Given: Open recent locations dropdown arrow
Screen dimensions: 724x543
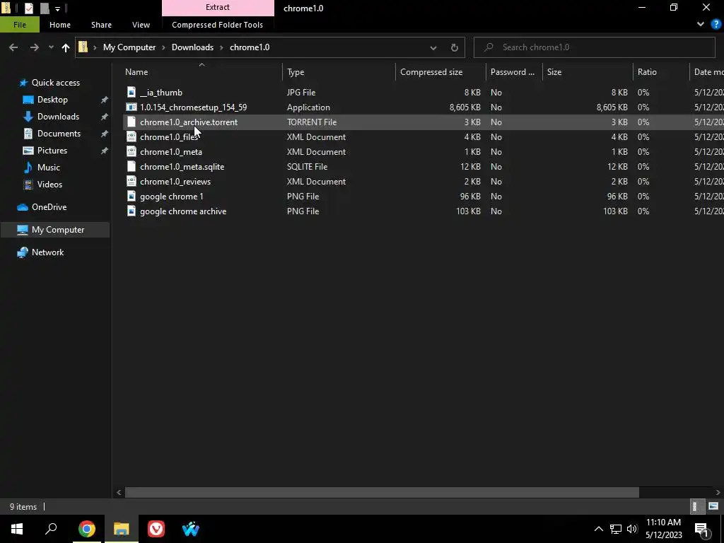Looking at the screenshot, I should 51,47.
